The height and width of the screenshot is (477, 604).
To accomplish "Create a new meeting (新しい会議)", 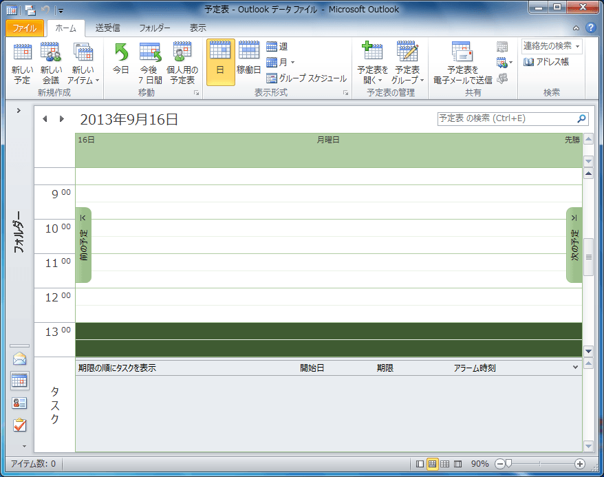I will pos(51,63).
